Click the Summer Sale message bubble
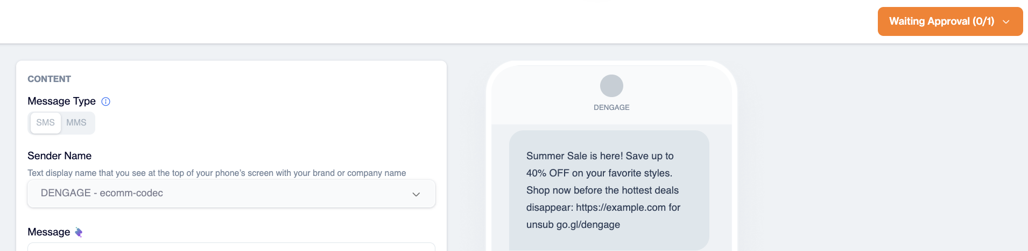The image size is (1028, 251). point(609,190)
